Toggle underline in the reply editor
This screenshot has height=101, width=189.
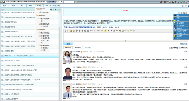click(x=114, y=31)
